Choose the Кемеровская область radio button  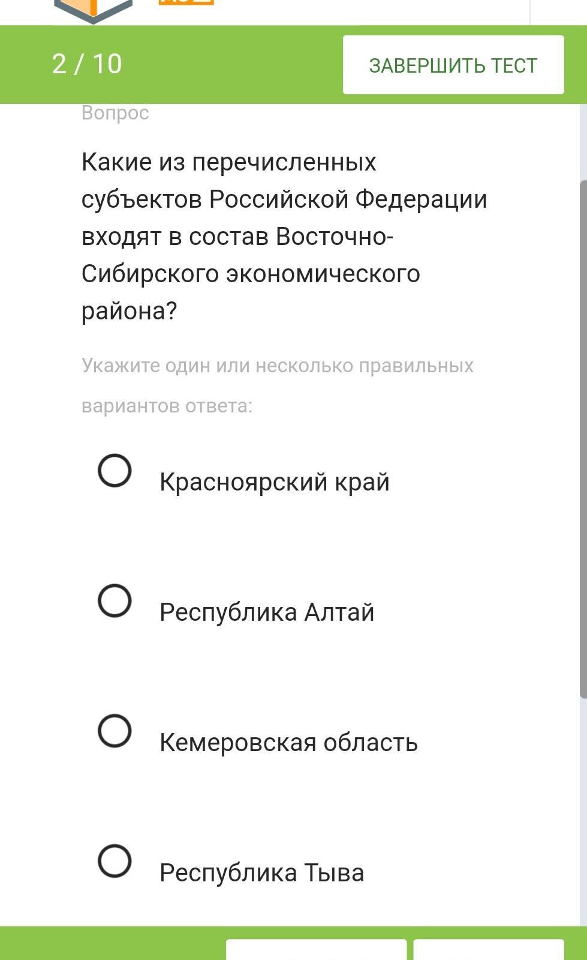[115, 731]
